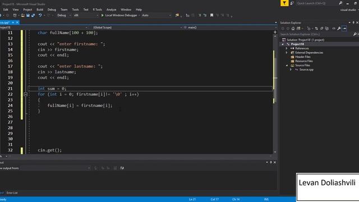
Task: Pin the Source.cpp editor tab
Action: [x=13, y=22]
